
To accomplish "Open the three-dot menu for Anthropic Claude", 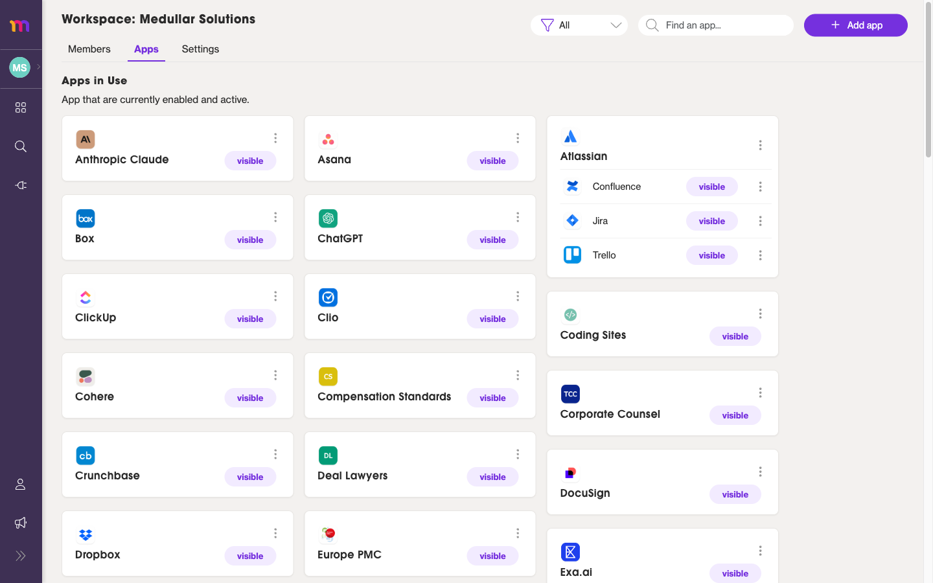I will [275, 138].
